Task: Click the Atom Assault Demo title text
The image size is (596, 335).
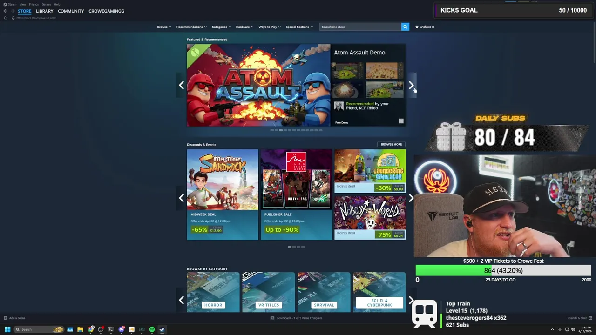Action: 359,53
